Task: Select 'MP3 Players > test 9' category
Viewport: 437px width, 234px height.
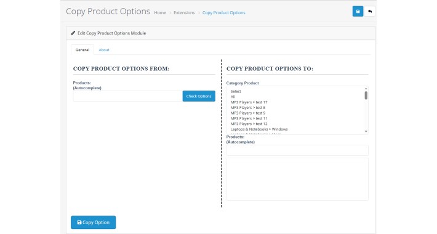Action: 295,113
